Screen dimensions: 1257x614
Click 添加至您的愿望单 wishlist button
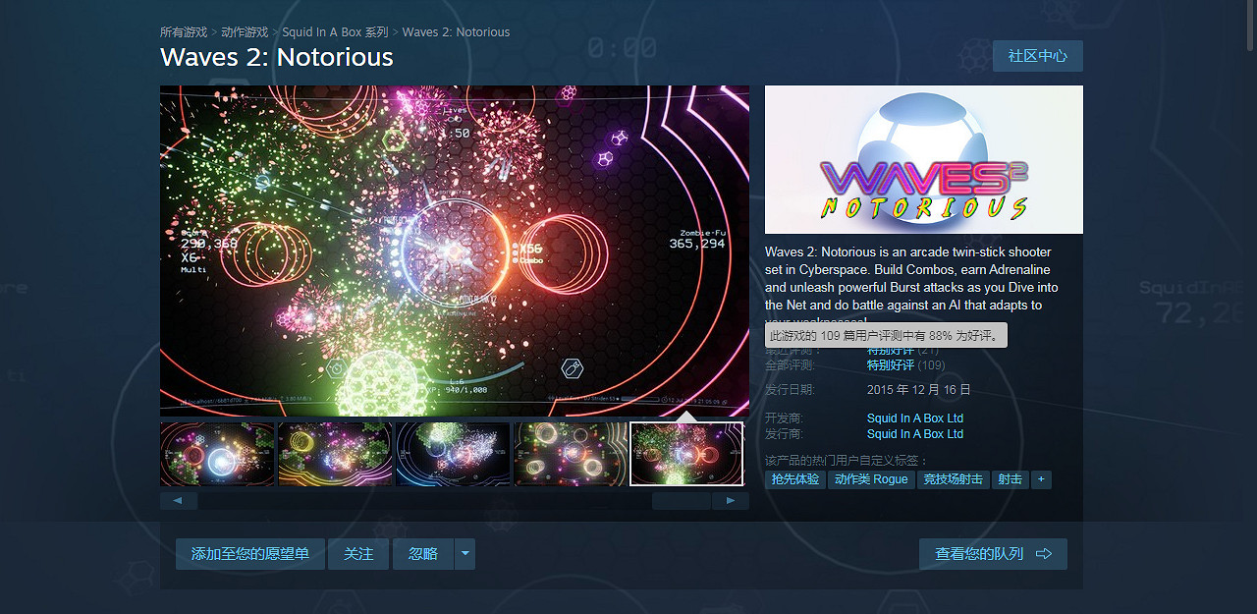[250, 554]
